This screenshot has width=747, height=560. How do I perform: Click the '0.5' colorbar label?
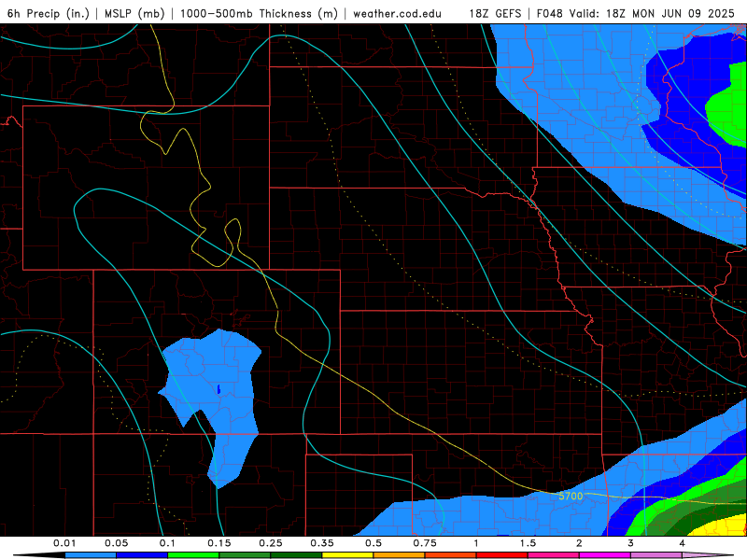pos(373,543)
